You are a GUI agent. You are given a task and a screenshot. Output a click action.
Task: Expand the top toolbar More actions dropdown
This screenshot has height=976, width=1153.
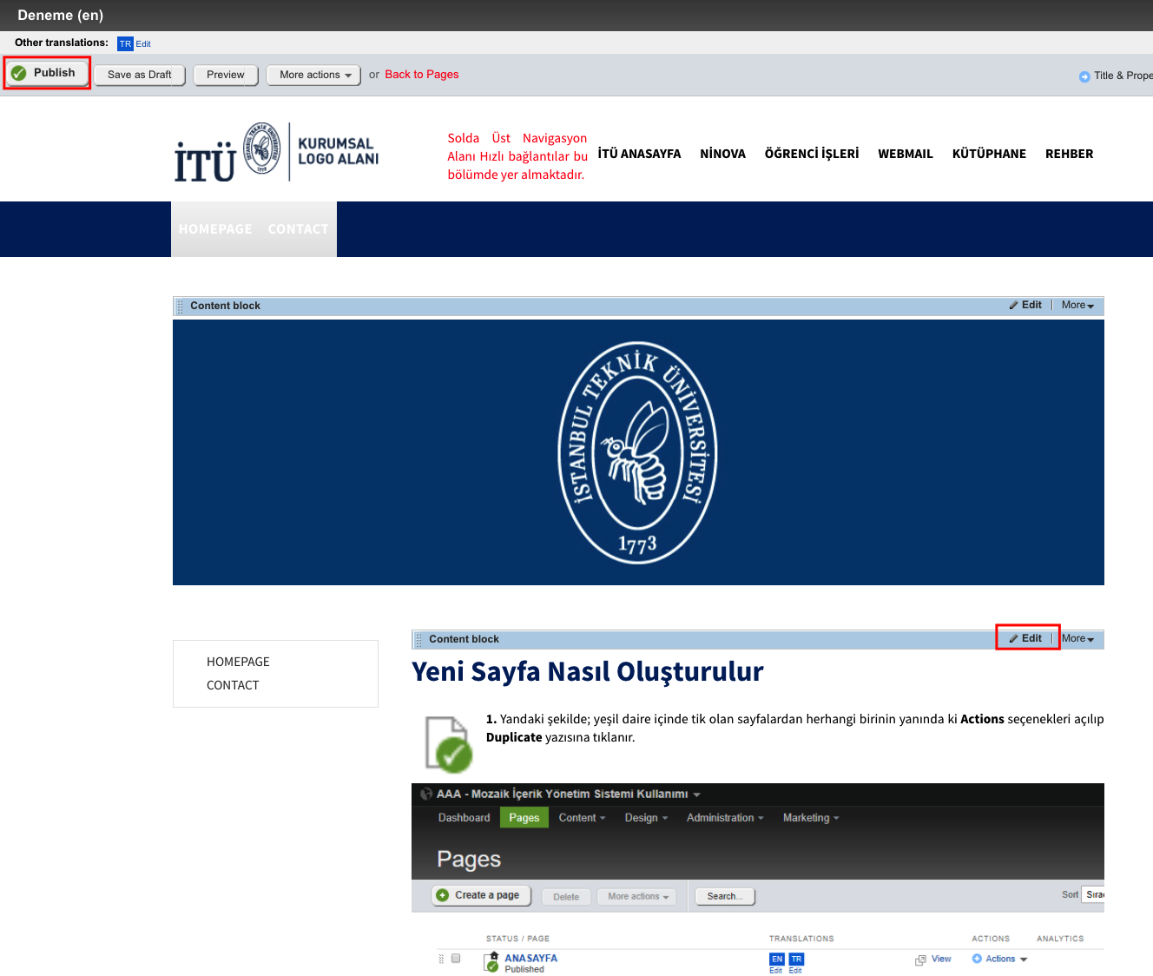(314, 75)
